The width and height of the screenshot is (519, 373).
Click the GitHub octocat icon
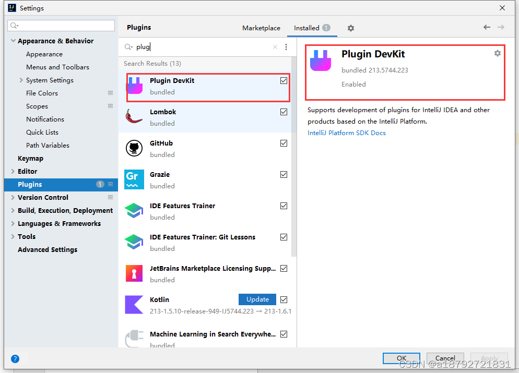134,148
